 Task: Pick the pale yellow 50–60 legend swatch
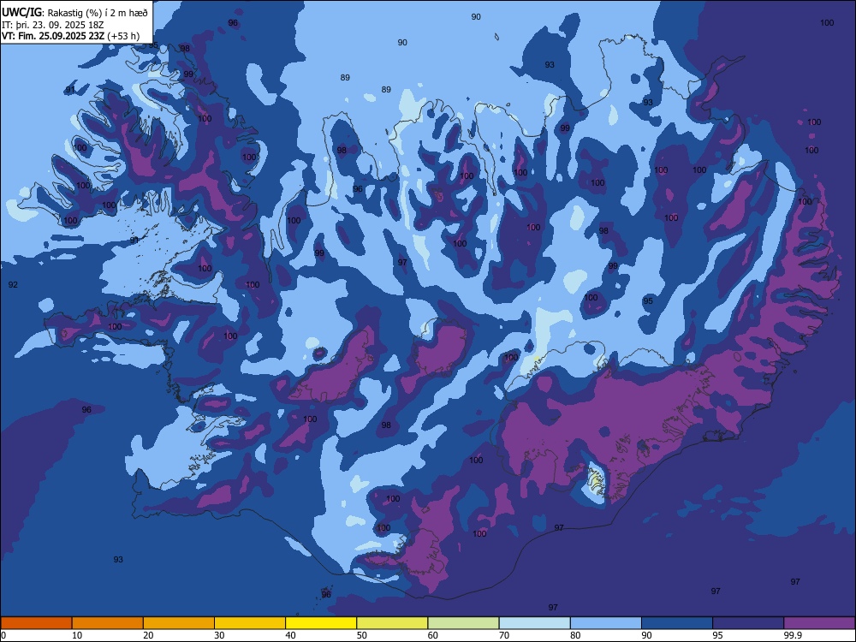tap(392, 623)
